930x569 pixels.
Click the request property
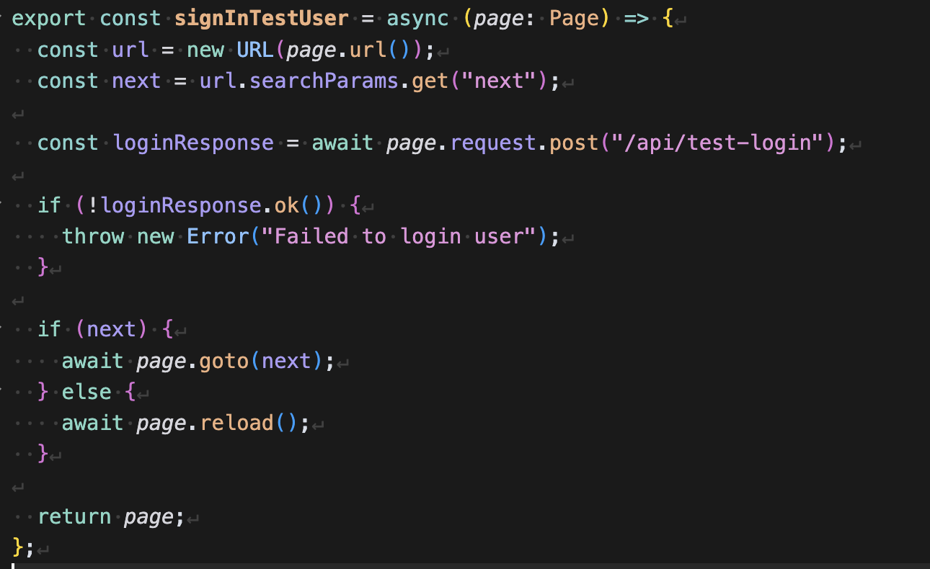click(493, 143)
